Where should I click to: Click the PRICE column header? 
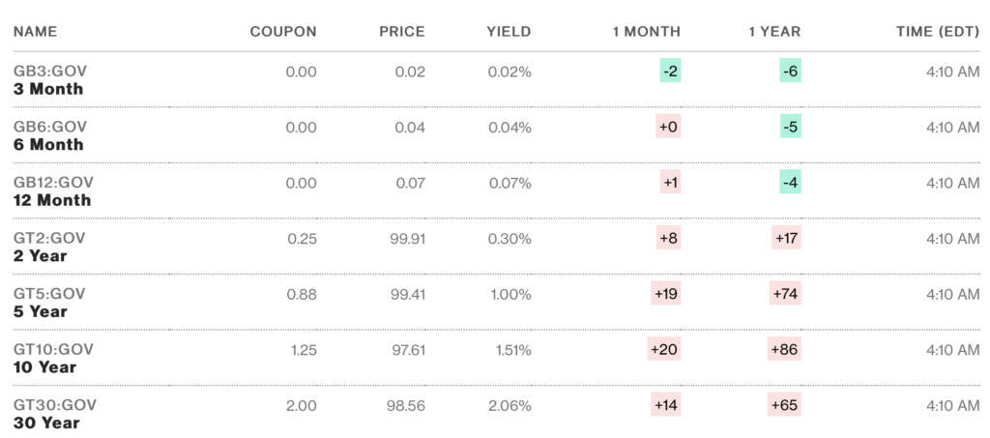point(401,31)
